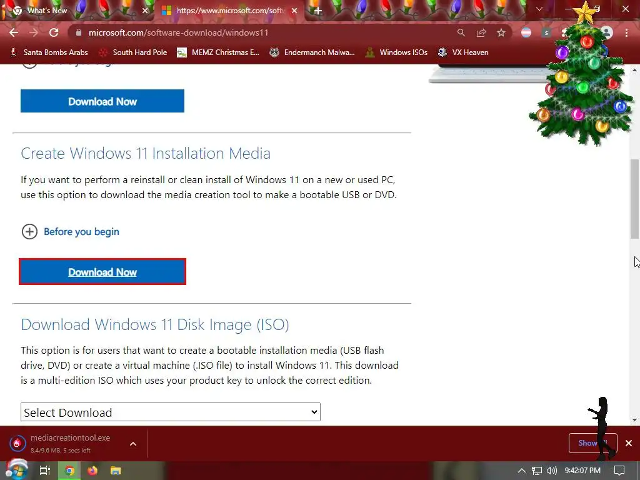The width and height of the screenshot is (640, 480).
Task: Open mediacreationtool.exe download options chevron
Action: [x=133, y=444]
